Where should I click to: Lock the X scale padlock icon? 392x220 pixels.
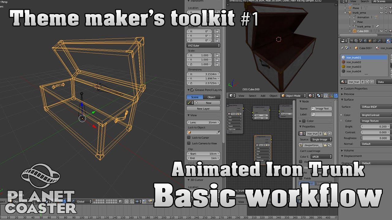tap(217, 55)
